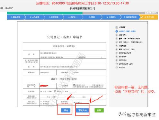Tick the 发起设立 checkbox

[x=41, y=101]
